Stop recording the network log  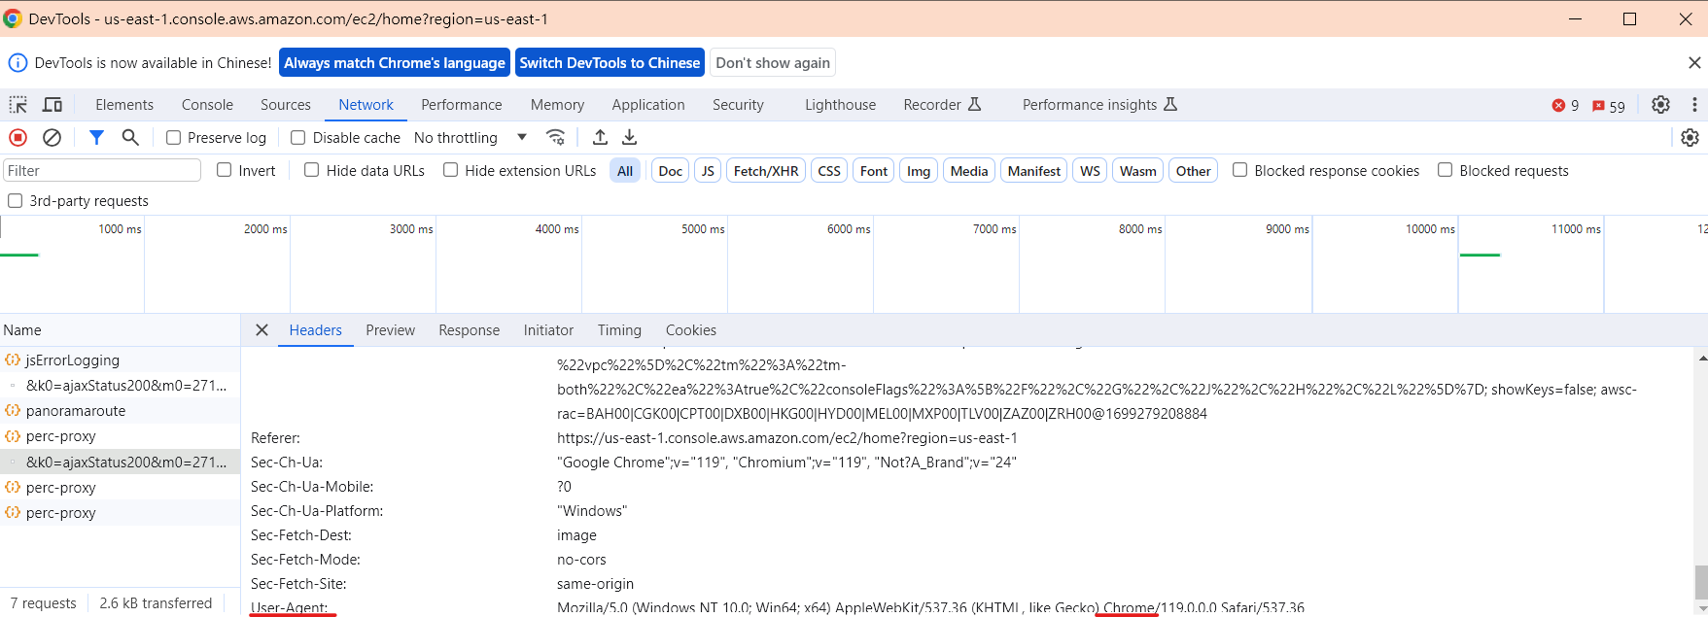[17, 138]
